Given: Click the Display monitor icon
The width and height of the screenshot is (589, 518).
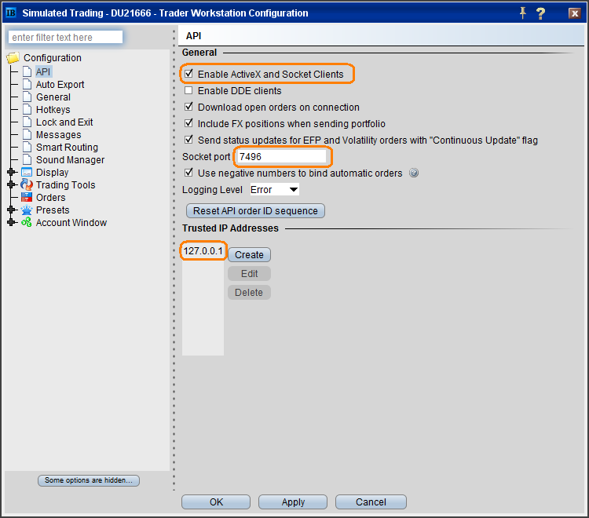Looking at the screenshot, I should [27, 173].
